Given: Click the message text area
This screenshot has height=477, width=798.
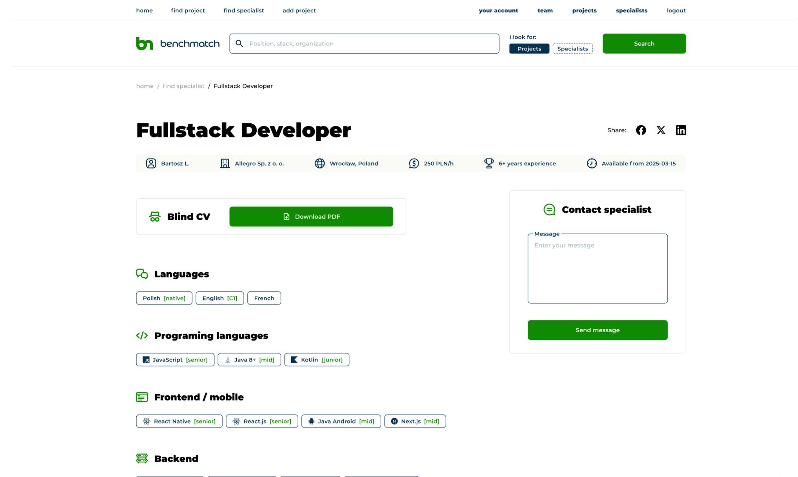Looking at the screenshot, I should pos(597,268).
